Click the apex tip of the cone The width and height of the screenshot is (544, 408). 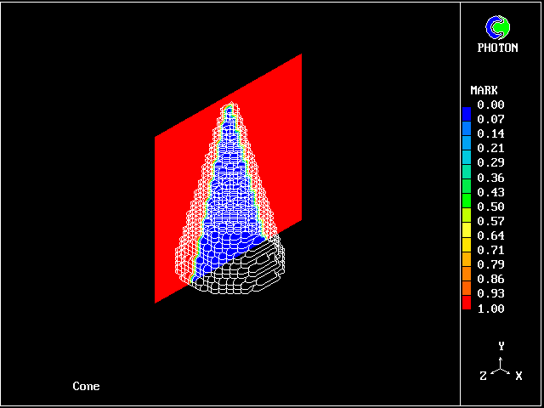pyautogui.click(x=229, y=107)
